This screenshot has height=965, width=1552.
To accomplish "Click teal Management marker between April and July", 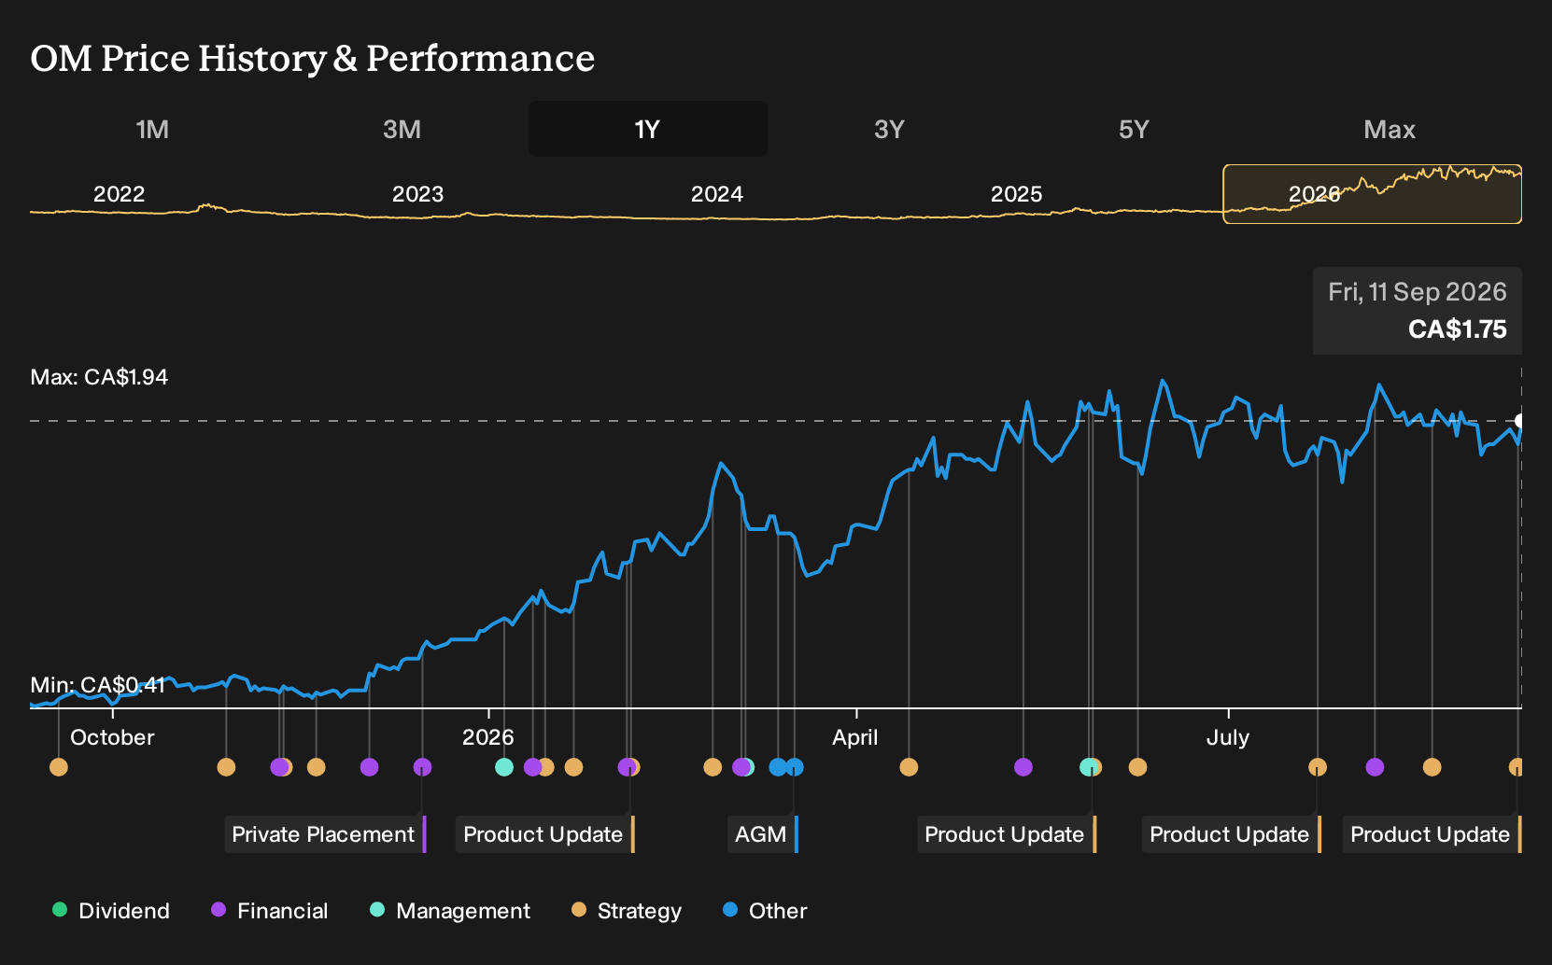I will pyautogui.click(x=1087, y=767).
